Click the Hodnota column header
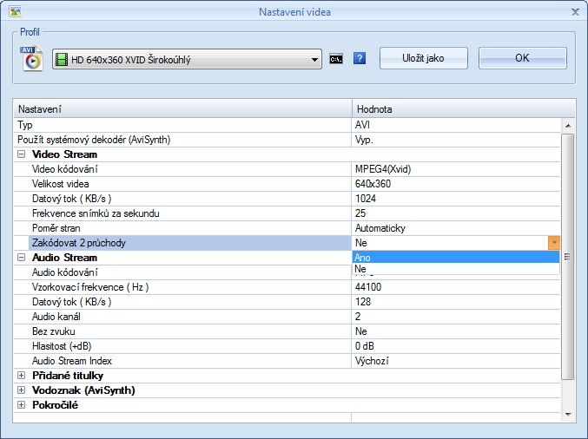This screenshot has height=439, width=588. pos(464,109)
